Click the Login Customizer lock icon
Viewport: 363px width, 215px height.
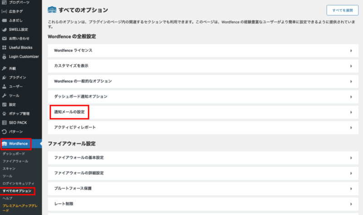click(x=4, y=56)
